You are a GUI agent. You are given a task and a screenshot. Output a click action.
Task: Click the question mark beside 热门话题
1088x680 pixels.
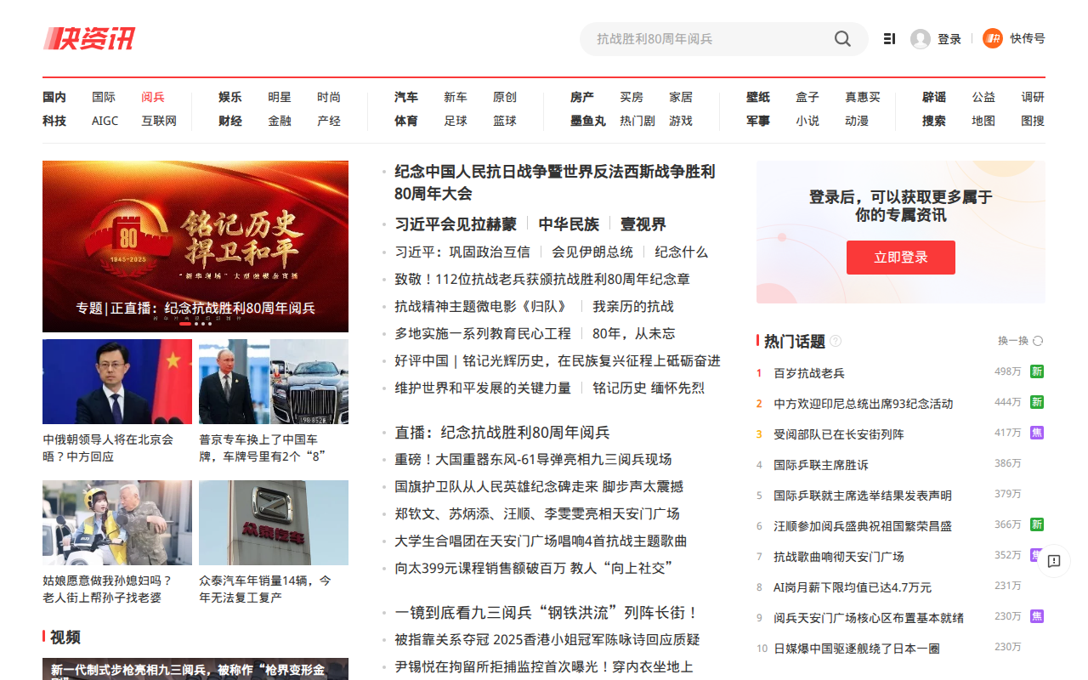point(836,341)
